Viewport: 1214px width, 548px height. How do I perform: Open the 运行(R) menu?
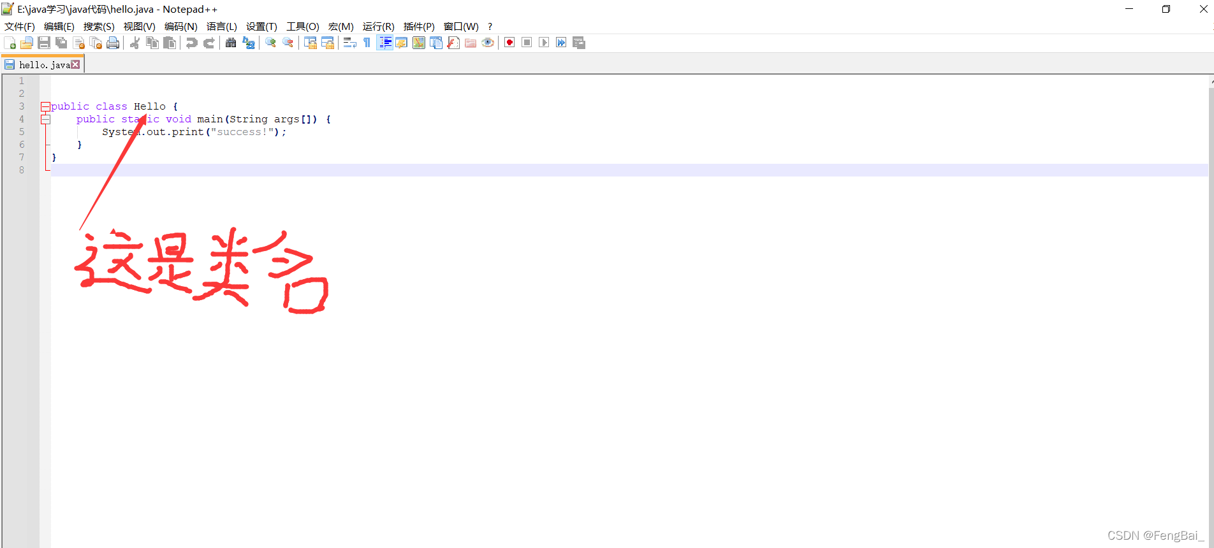point(379,26)
